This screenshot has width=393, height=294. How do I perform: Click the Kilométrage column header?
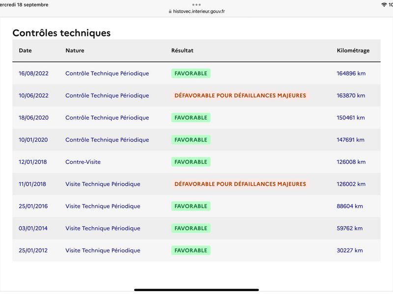(x=353, y=51)
